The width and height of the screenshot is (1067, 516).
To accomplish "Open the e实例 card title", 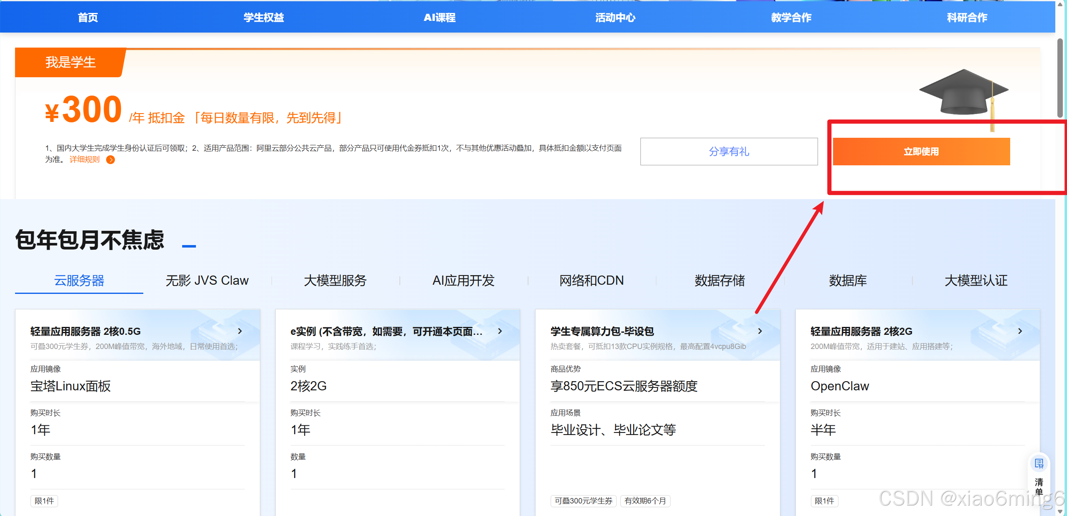I will pyautogui.click(x=386, y=331).
